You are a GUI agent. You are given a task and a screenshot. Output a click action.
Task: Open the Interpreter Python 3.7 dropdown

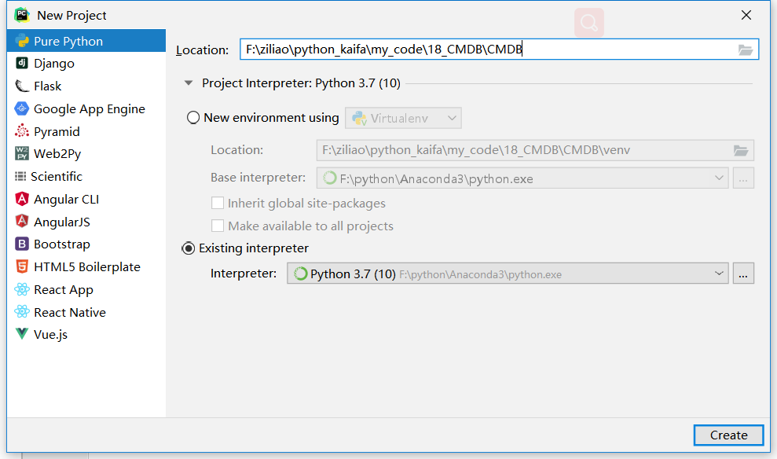(508, 274)
